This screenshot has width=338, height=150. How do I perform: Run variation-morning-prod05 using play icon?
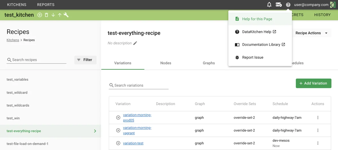coord(118,118)
